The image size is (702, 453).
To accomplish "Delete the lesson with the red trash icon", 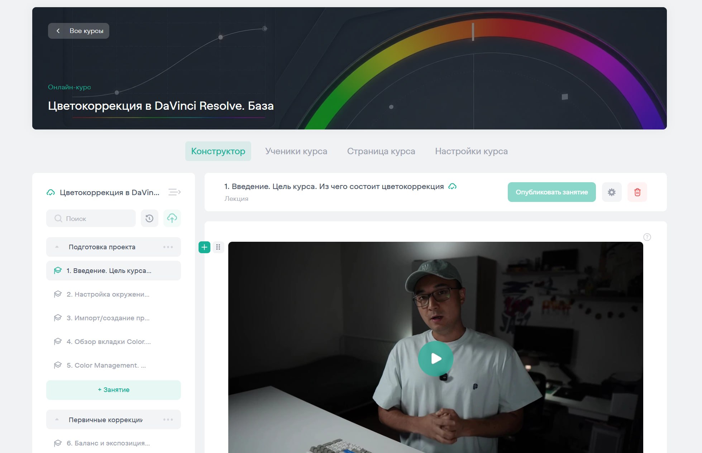I will (637, 192).
